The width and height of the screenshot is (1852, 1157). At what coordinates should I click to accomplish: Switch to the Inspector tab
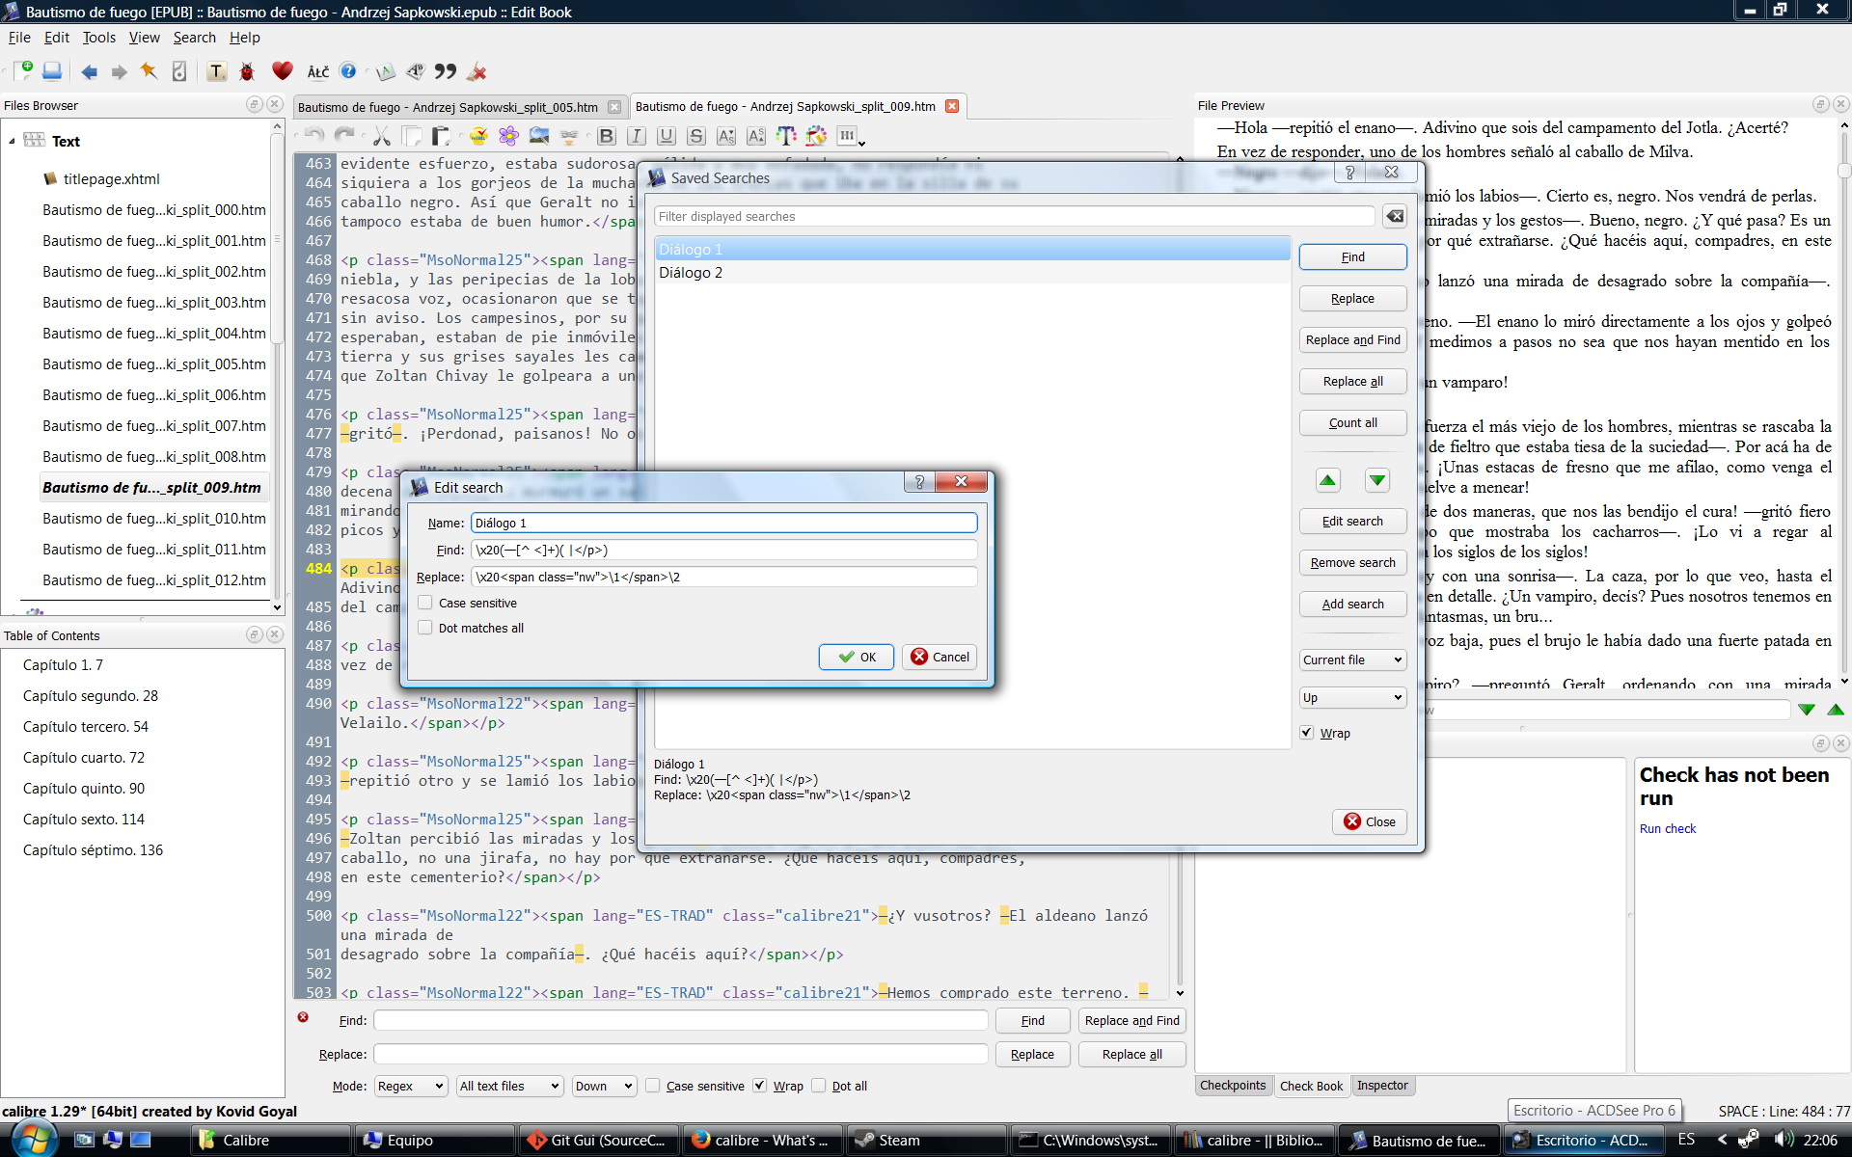point(1382,1086)
